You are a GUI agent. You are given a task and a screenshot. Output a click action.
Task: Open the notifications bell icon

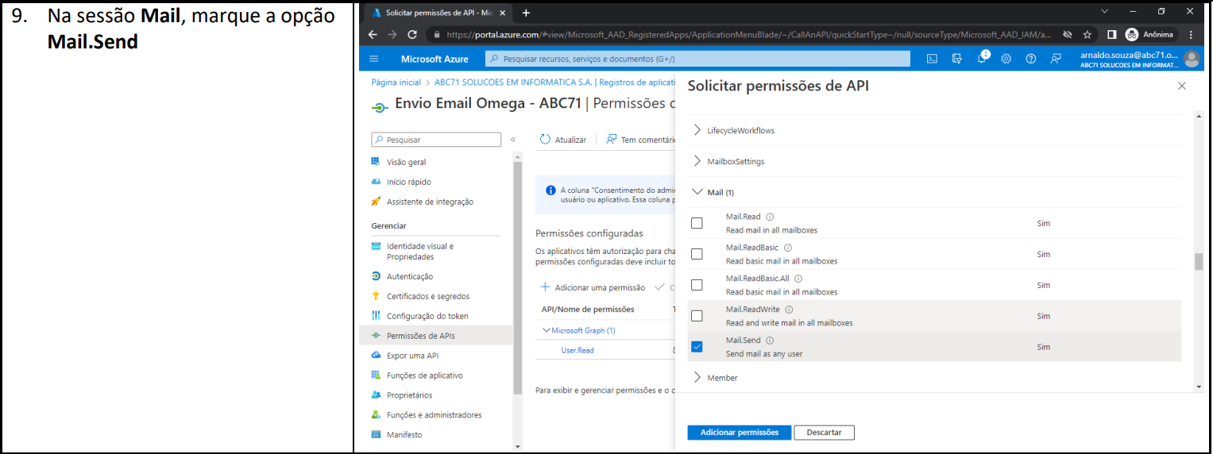(982, 59)
